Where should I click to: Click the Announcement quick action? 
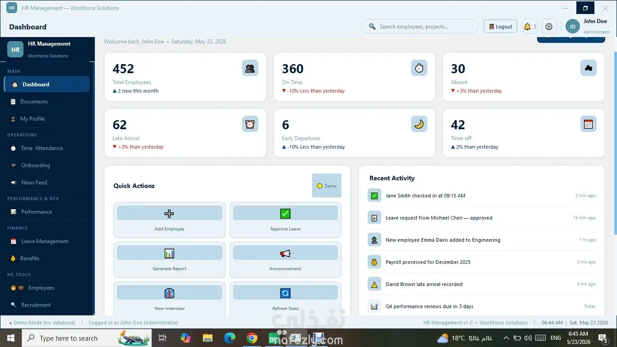tap(285, 260)
